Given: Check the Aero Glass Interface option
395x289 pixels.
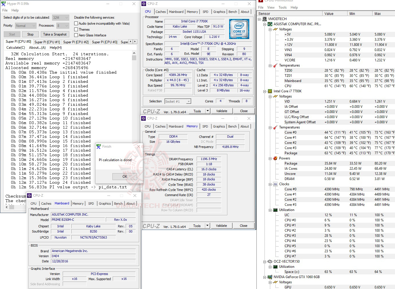Looking at the screenshot, I should pyautogui.click(x=76, y=35).
